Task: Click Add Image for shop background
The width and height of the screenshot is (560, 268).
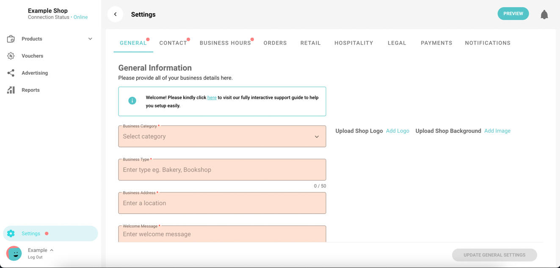Action: coord(497,131)
